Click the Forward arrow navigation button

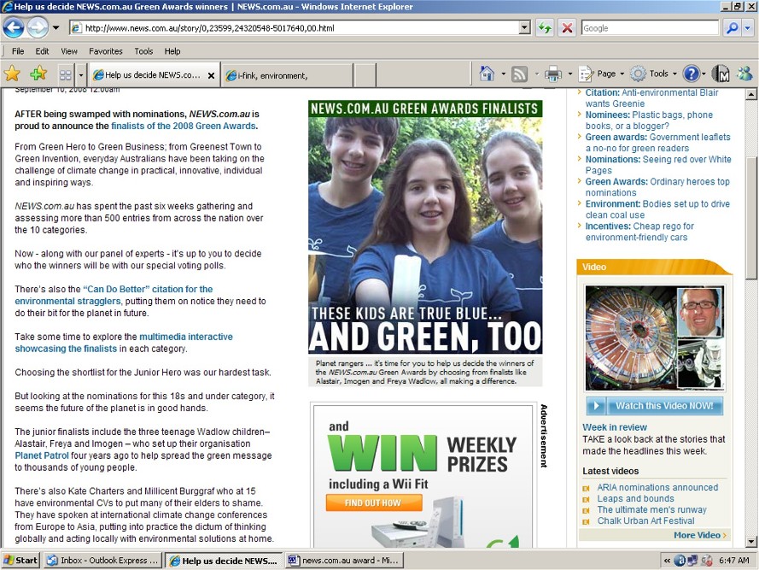[38, 27]
